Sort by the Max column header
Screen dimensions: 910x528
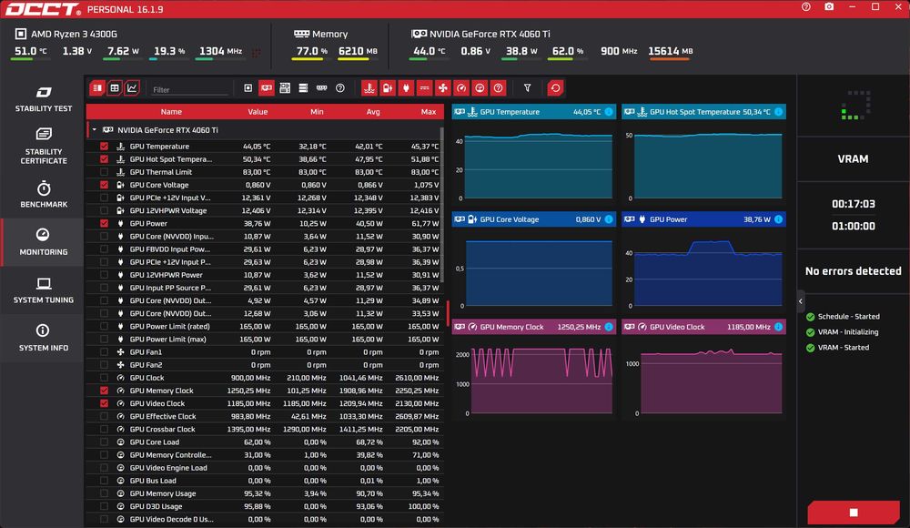pos(429,112)
